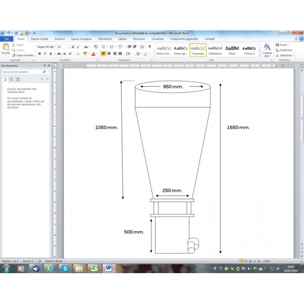Image resolution: width=304 pixels, height=304 pixels.
Task: Click the zoom slider handle in the status bar
Action: coord(288,261)
